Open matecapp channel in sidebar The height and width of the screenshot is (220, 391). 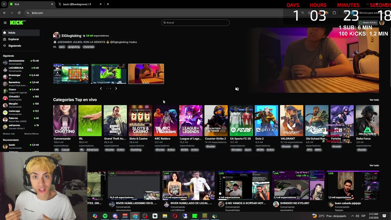21,112
